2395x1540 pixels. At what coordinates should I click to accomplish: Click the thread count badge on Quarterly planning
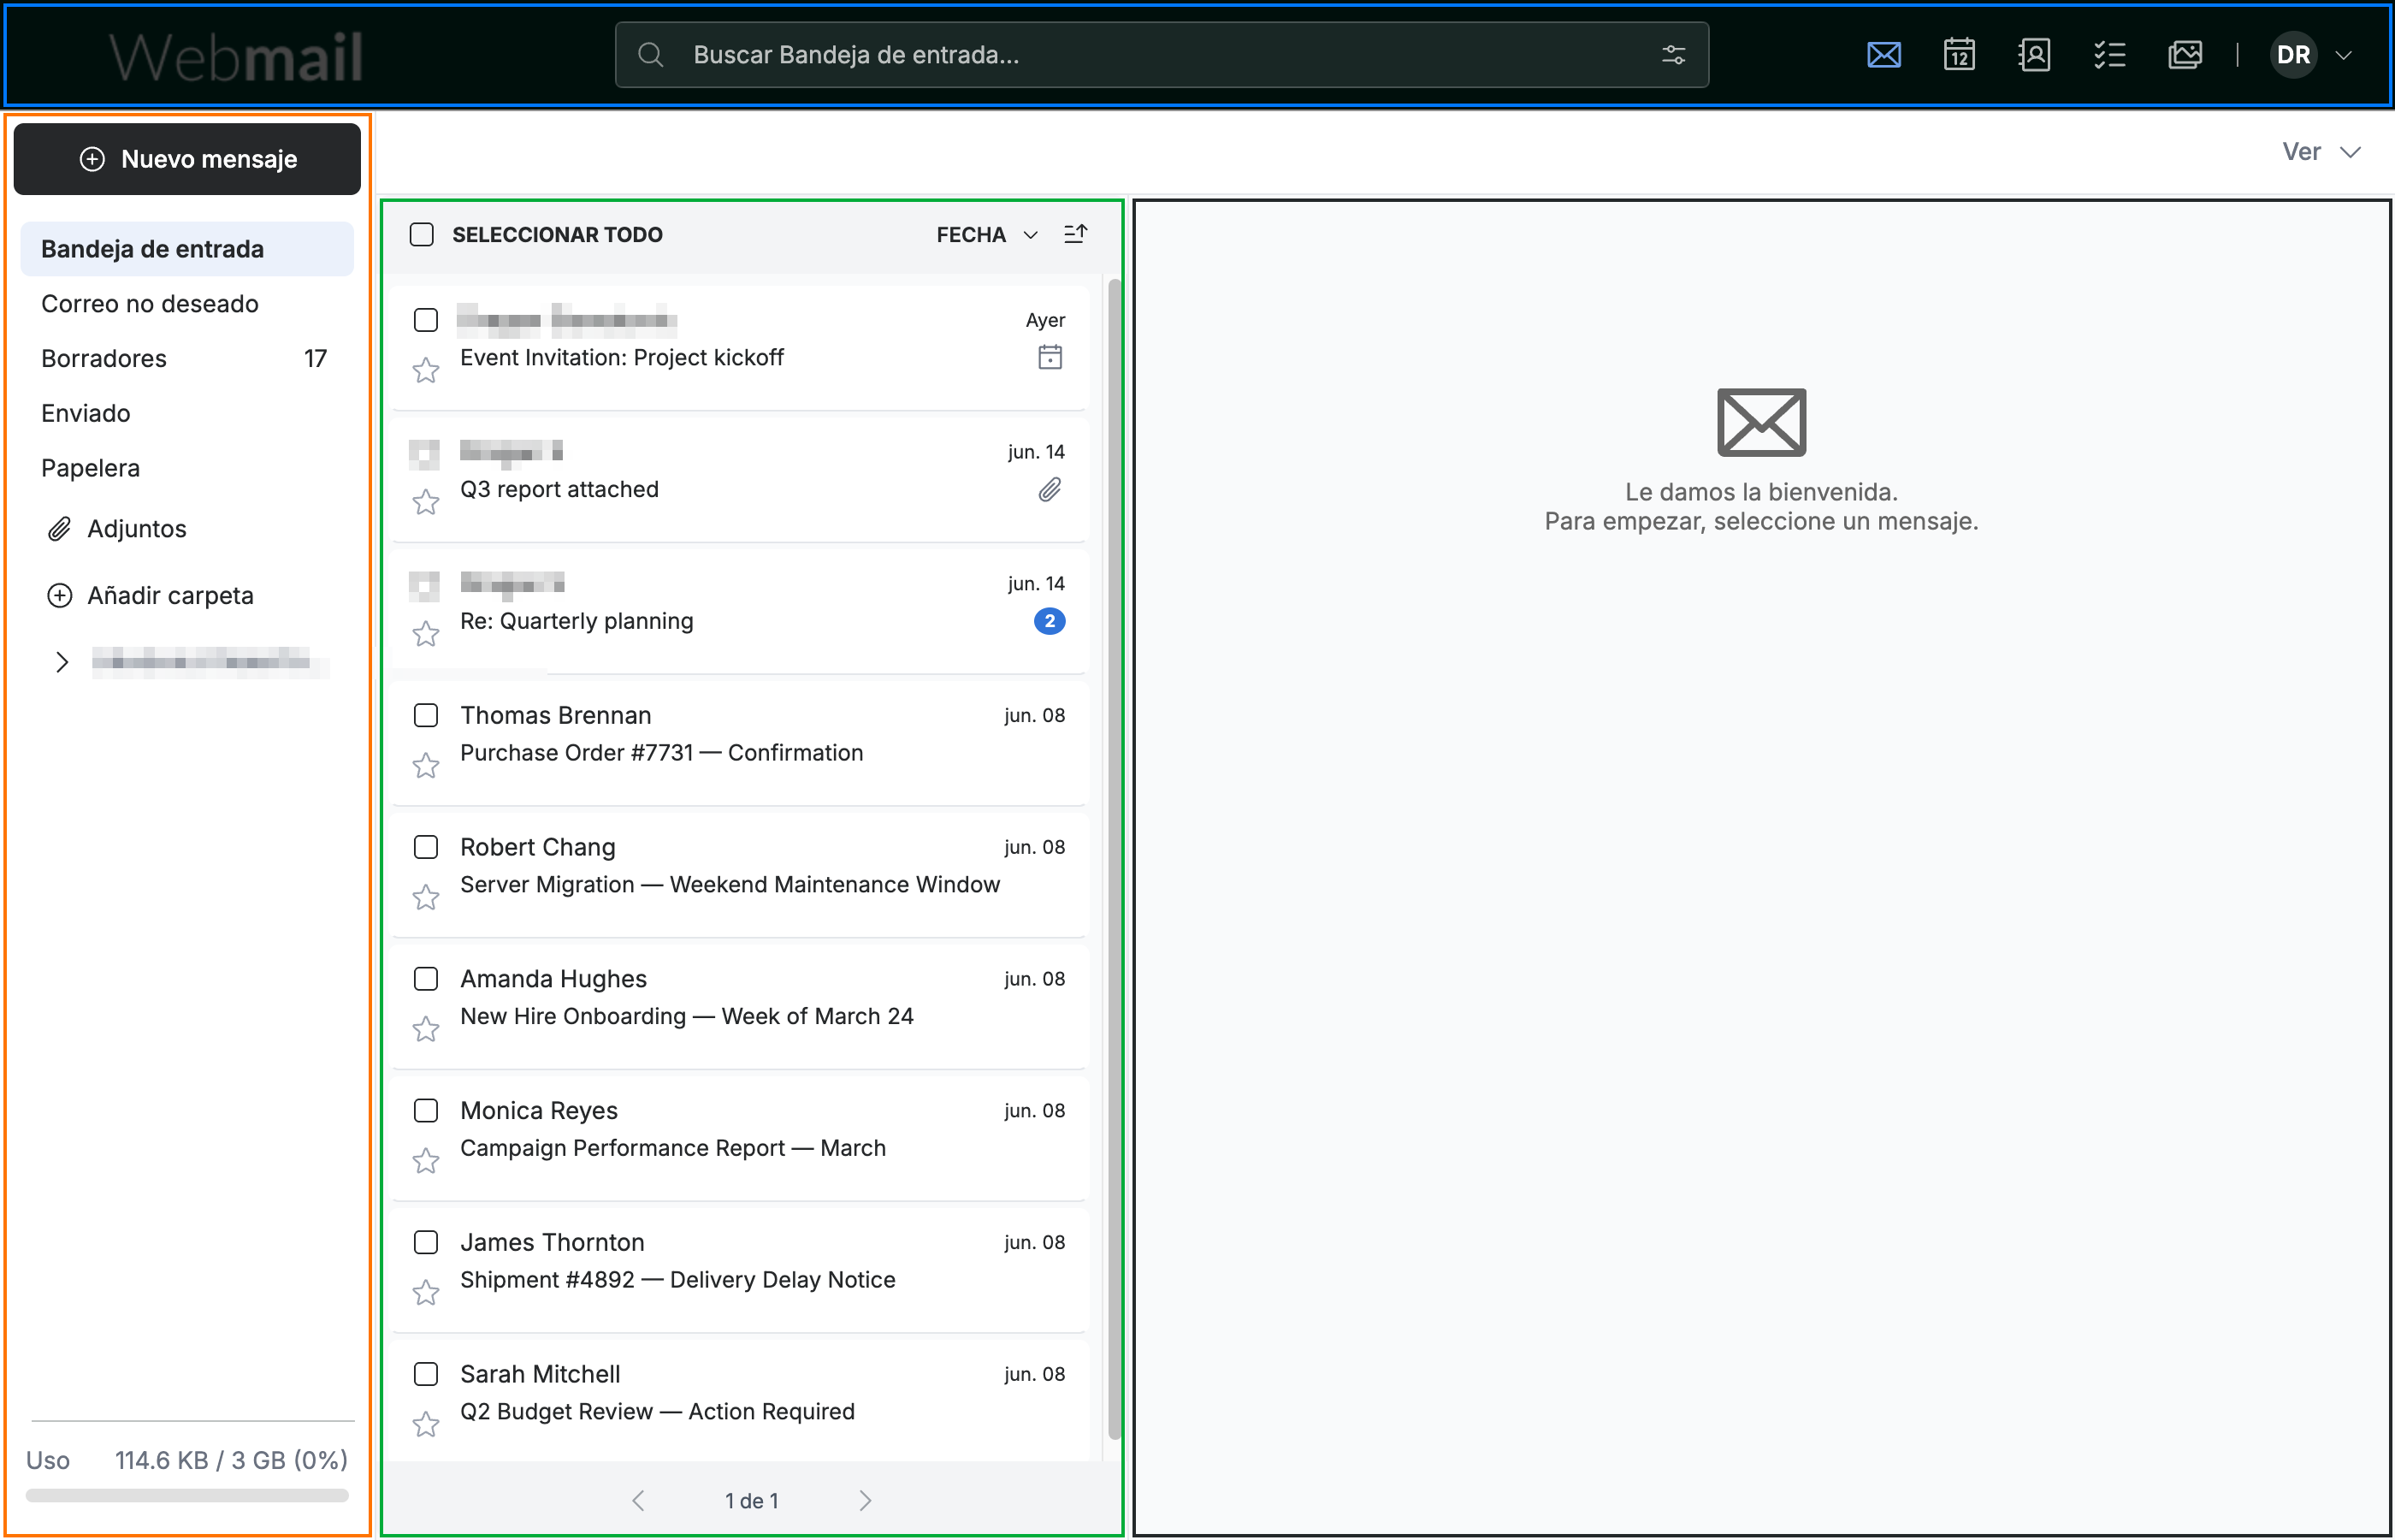tap(1050, 621)
